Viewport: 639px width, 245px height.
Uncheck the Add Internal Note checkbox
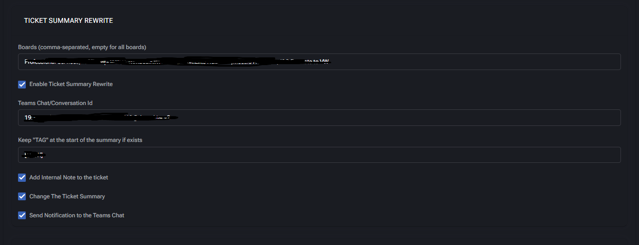22,178
